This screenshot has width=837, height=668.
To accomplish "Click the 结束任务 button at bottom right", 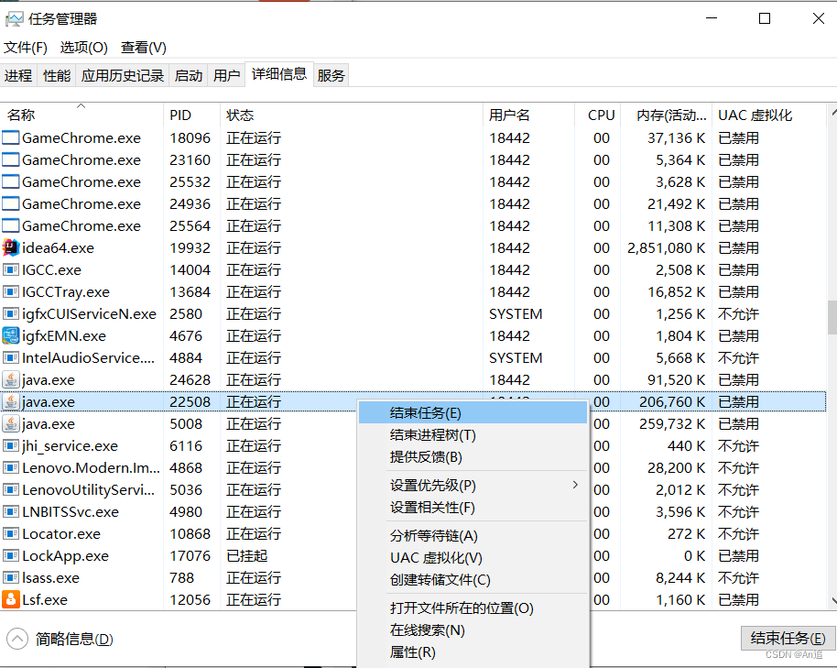I will click(788, 639).
